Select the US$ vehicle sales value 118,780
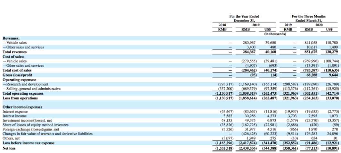This screenshot has width=341, height=153. tap(331, 43)
